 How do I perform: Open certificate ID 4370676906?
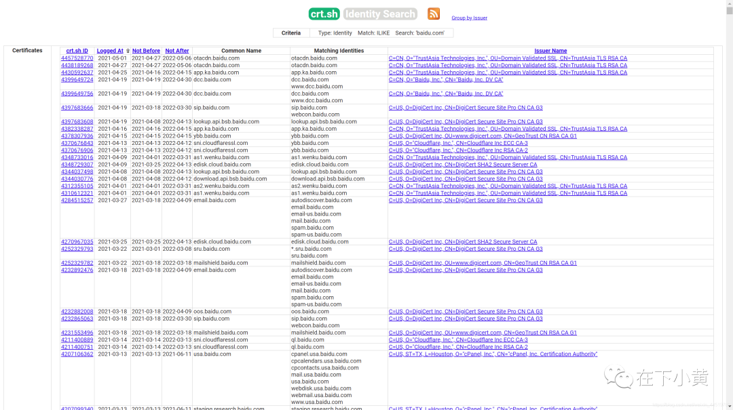[x=77, y=150]
